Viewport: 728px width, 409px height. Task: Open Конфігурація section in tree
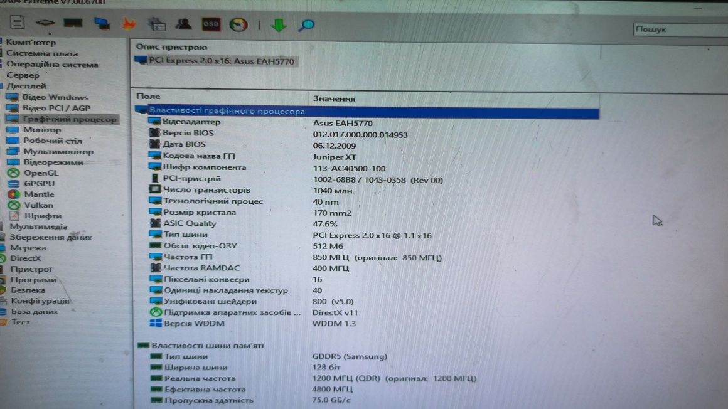pos(40,301)
